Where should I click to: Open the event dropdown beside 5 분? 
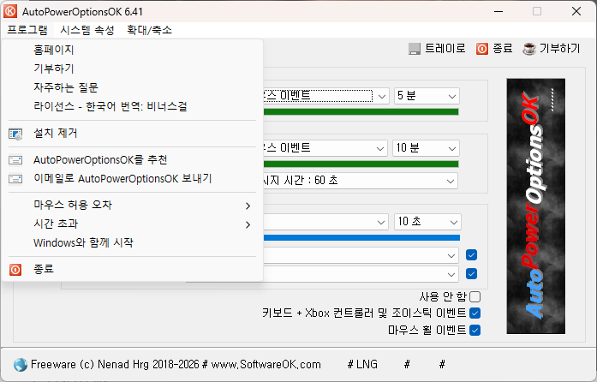(x=326, y=96)
